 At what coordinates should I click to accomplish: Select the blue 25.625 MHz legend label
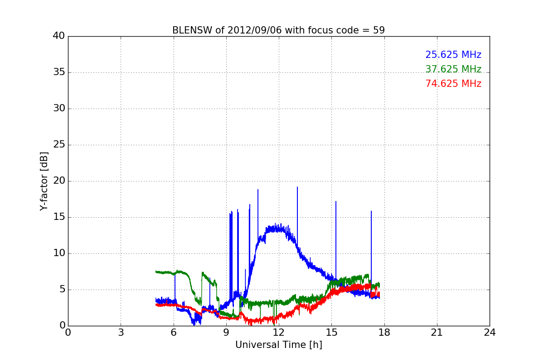(453, 55)
